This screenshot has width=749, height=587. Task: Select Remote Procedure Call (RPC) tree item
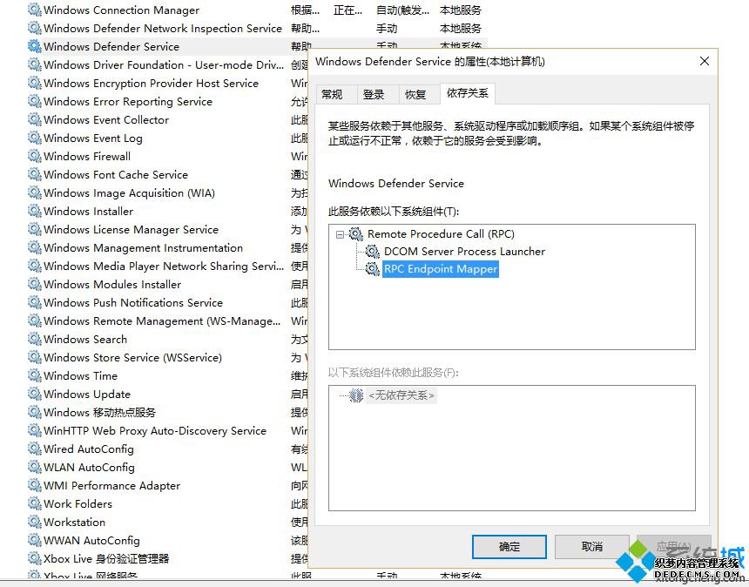[441, 234]
